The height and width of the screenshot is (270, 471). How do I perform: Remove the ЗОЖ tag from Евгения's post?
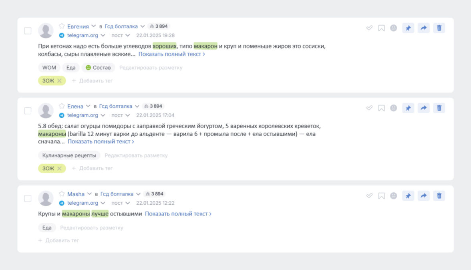pyautogui.click(x=59, y=81)
